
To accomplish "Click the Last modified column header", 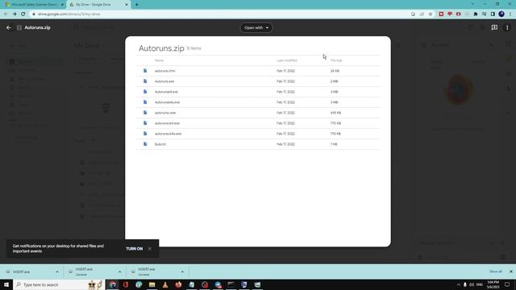I will point(287,60).
